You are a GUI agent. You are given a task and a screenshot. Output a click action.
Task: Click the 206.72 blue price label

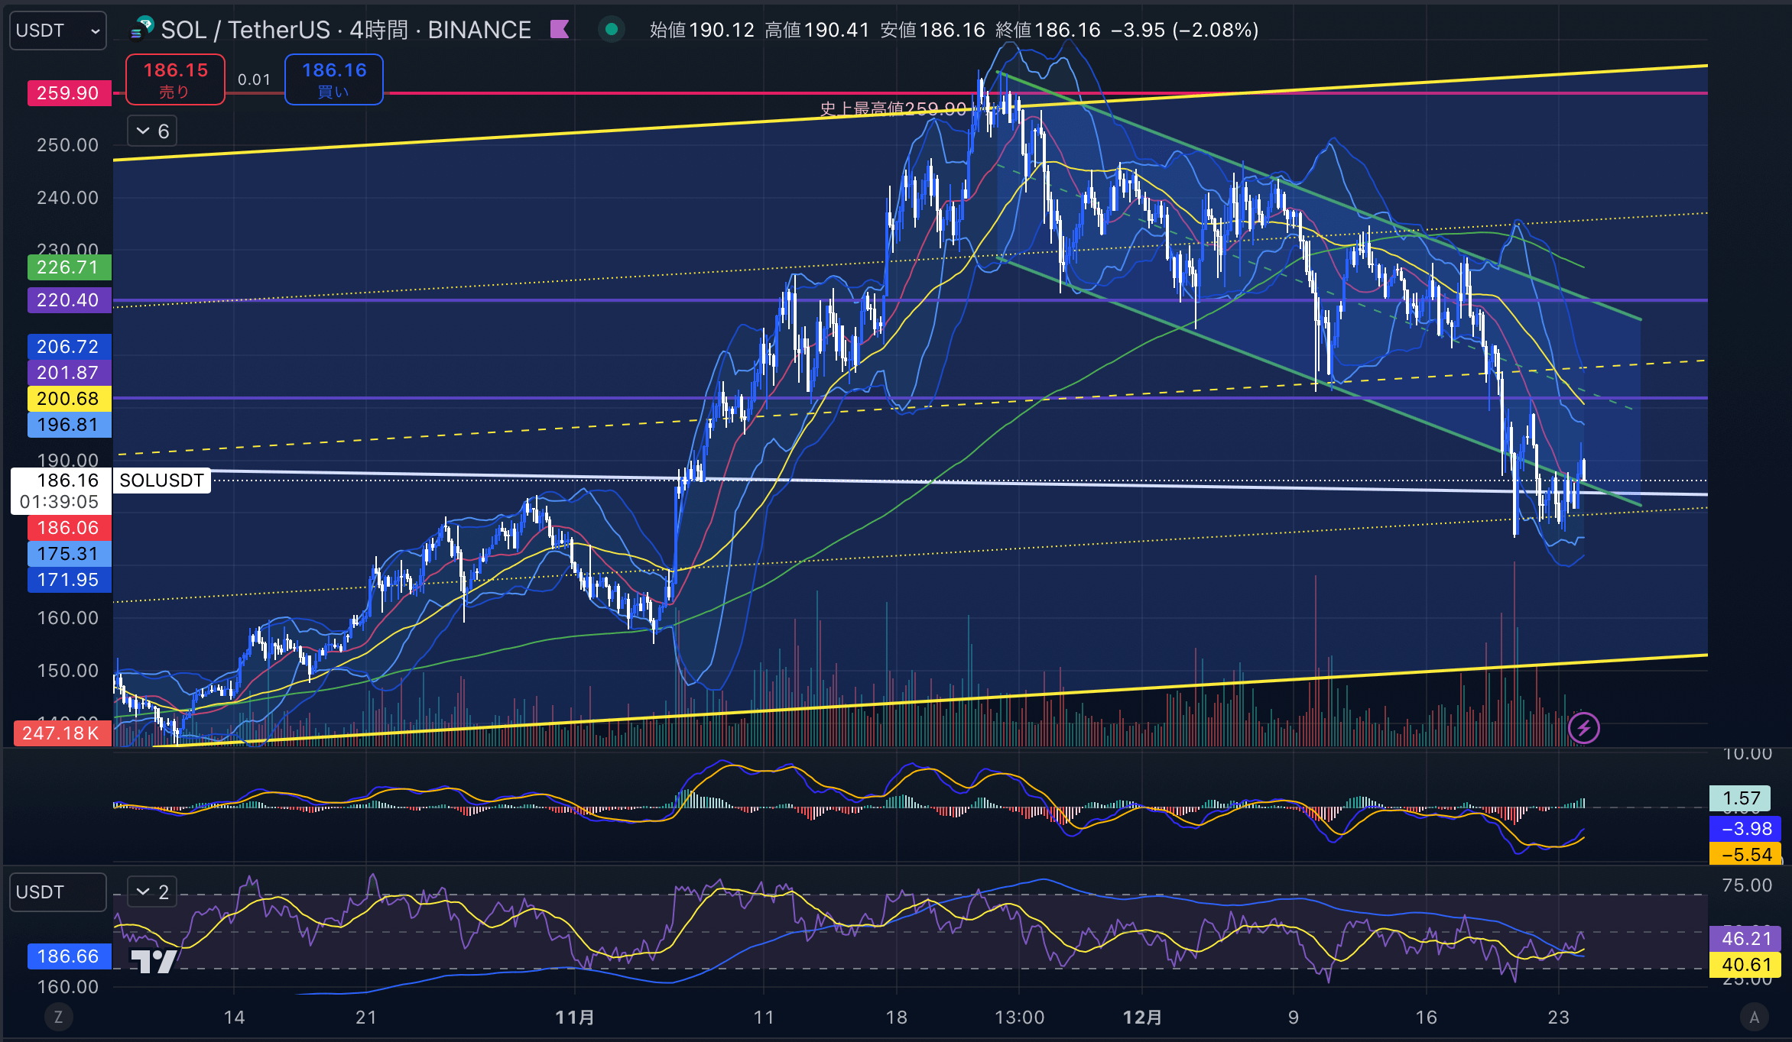click(x=69, y=347)
